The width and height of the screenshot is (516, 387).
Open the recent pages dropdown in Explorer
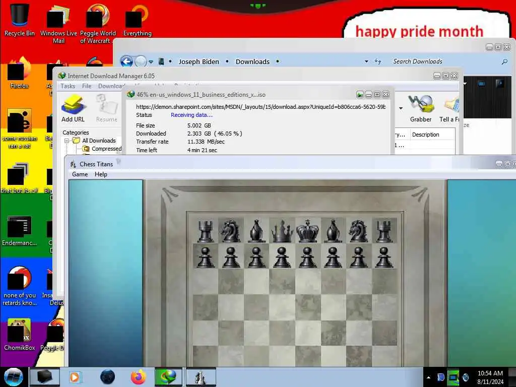[151, 62]
